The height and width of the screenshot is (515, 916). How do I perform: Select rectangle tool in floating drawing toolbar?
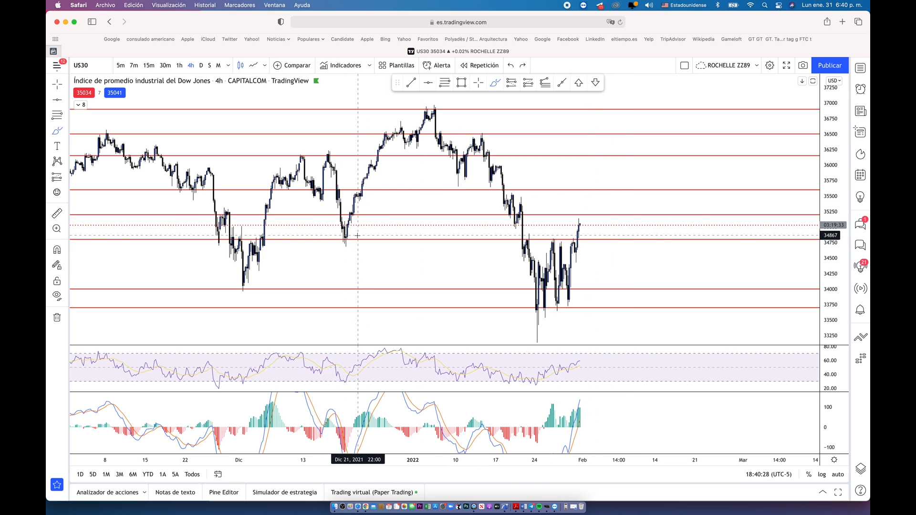[x=461, y=83]
